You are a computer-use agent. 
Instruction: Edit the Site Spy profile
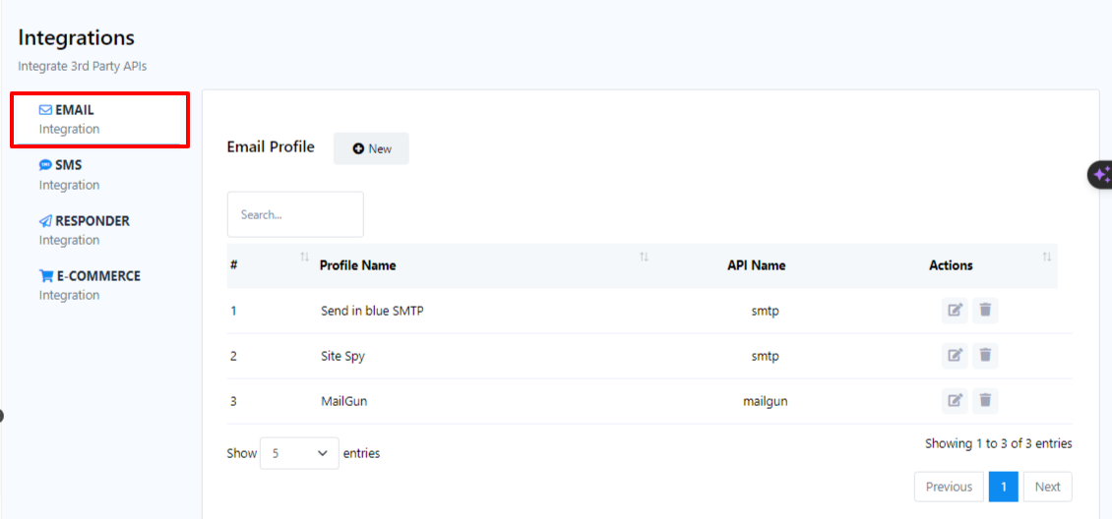pyautogui.click(x=955, y=356)
